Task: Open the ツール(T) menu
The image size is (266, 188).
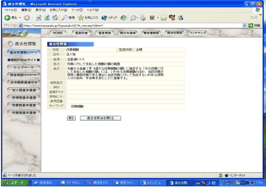Action: 77,10
